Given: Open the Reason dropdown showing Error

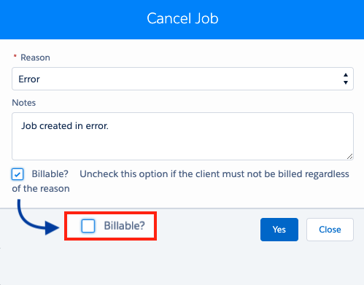Looking at the screenshot, I should pos(182,79).
